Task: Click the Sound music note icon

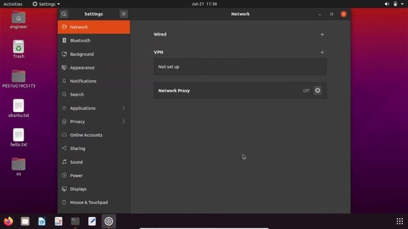Action: [x=64, y=162]
